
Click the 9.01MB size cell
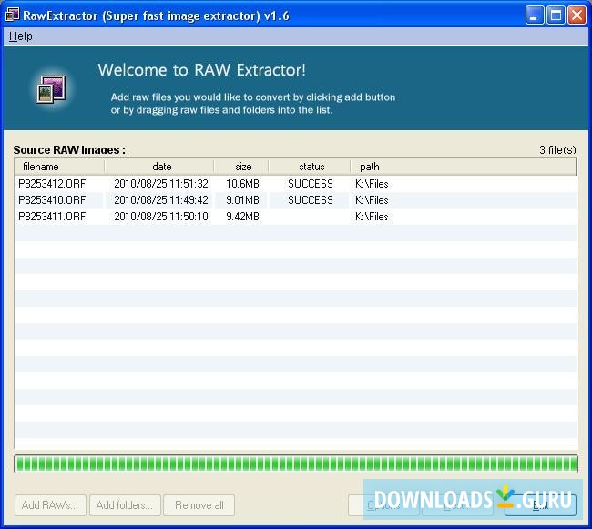[242, 200]
